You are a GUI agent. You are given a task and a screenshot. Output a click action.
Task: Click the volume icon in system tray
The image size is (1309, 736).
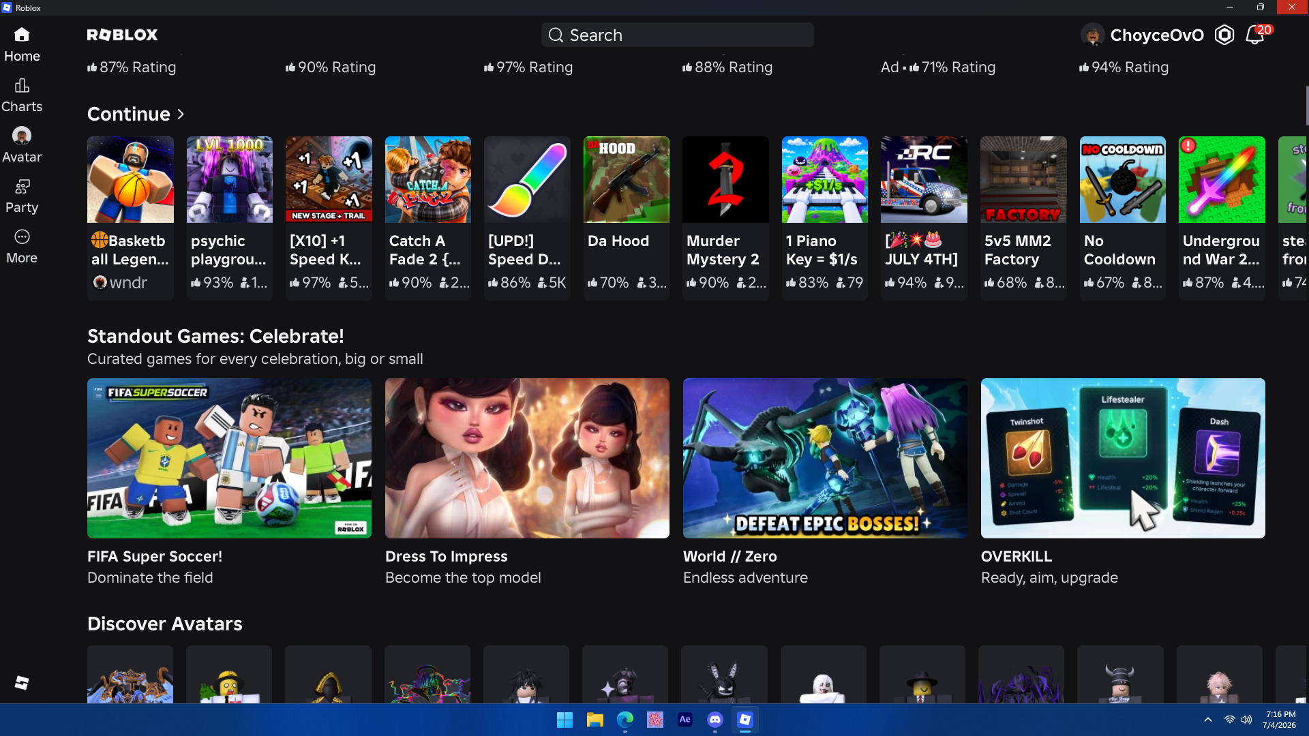1246,720
